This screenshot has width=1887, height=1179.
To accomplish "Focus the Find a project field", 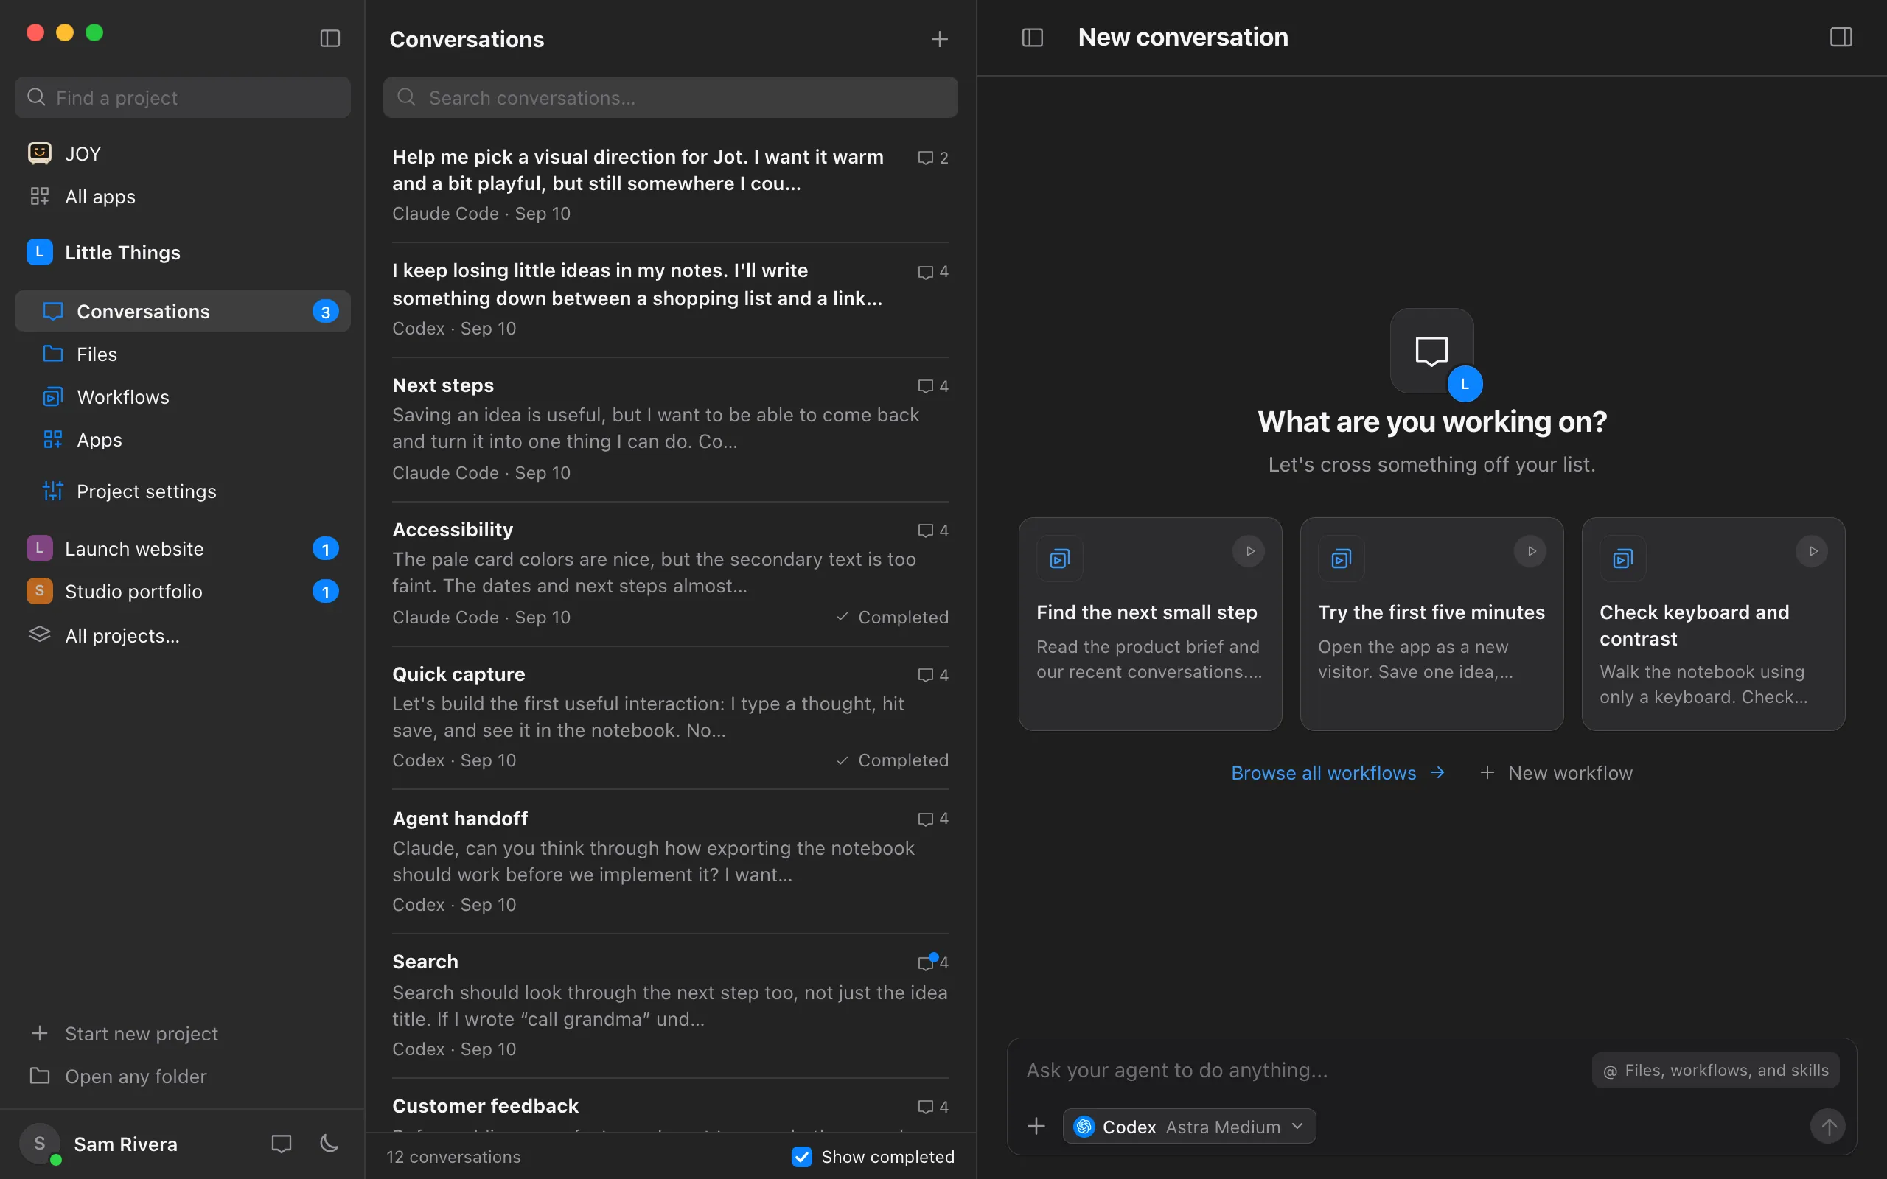I will coord(183,97).
